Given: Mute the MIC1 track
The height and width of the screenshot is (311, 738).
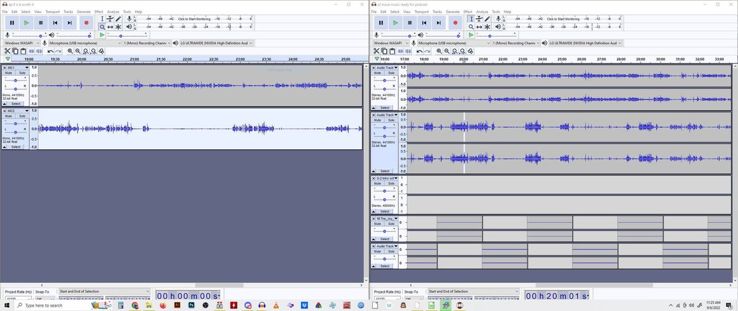Looking at the screenshot, I should [8, 73].
